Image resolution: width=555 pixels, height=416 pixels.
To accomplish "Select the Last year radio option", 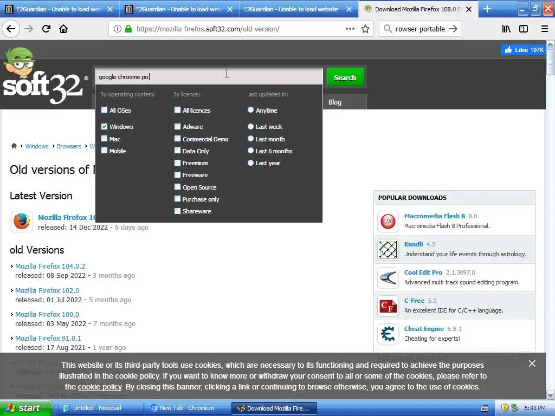I will (250, 162).
